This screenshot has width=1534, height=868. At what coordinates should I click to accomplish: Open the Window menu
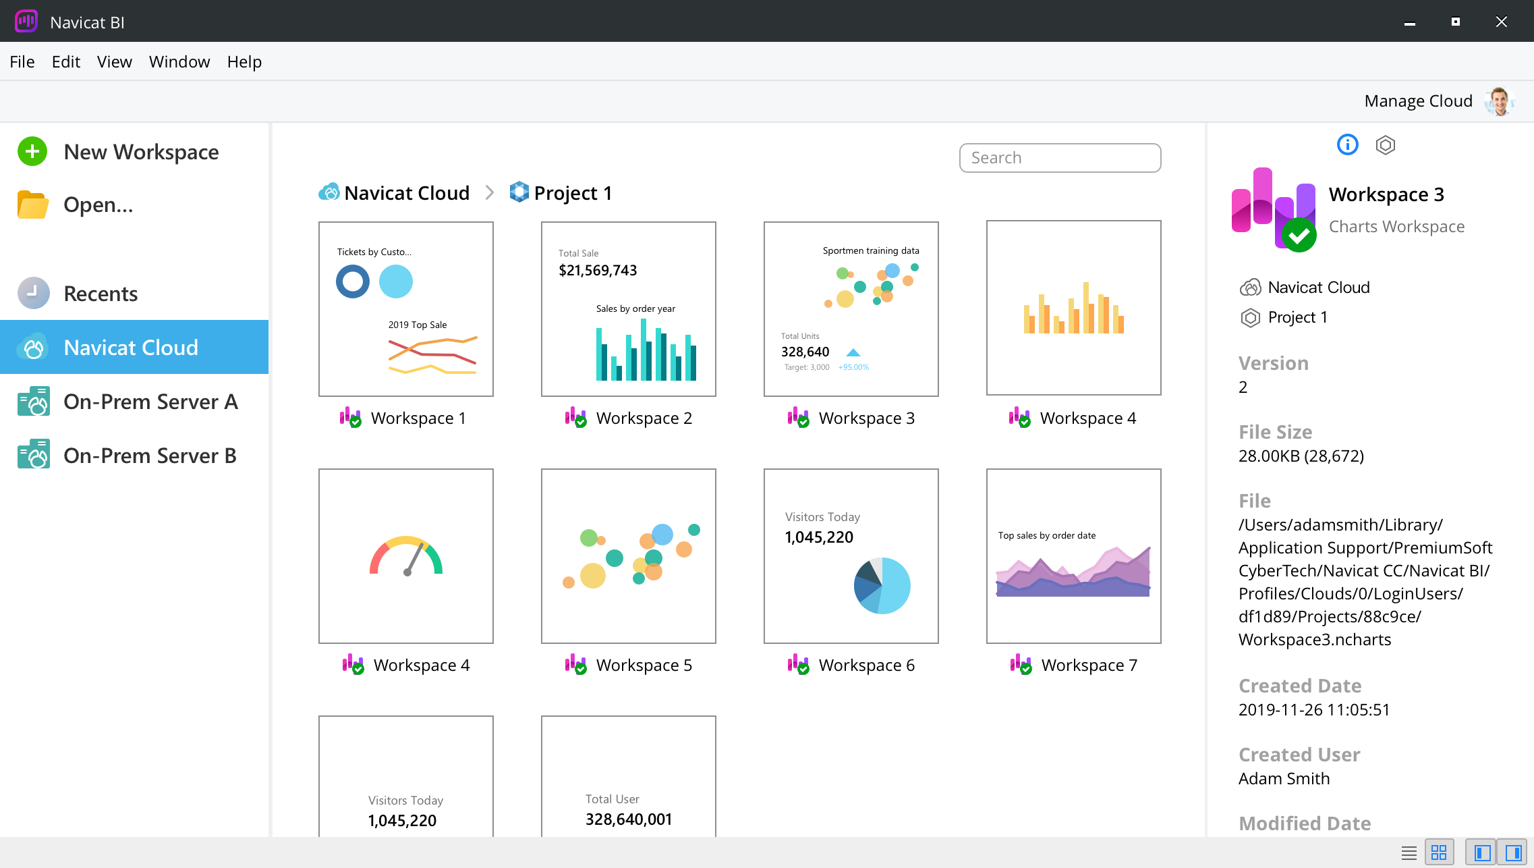(179, 61)
